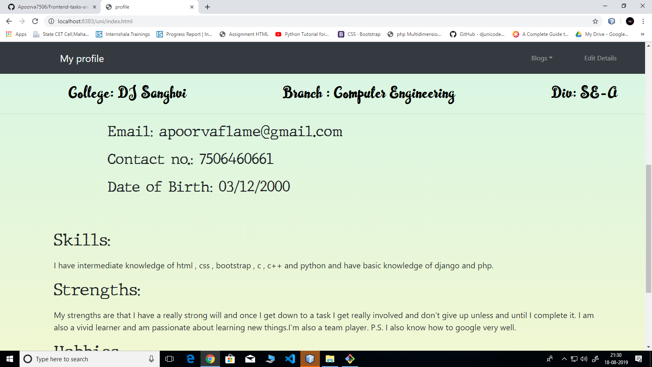Open Visual Studio Code from the taskbar
The image size is (652, 367).
coord(290,359)
